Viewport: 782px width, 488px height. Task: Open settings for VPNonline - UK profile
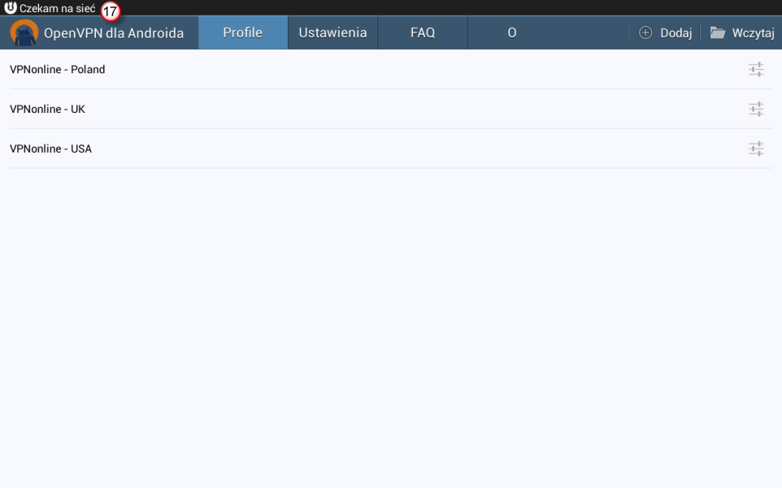click(756, 109)
